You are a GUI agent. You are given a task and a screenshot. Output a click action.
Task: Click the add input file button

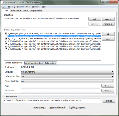coord(95,19)
